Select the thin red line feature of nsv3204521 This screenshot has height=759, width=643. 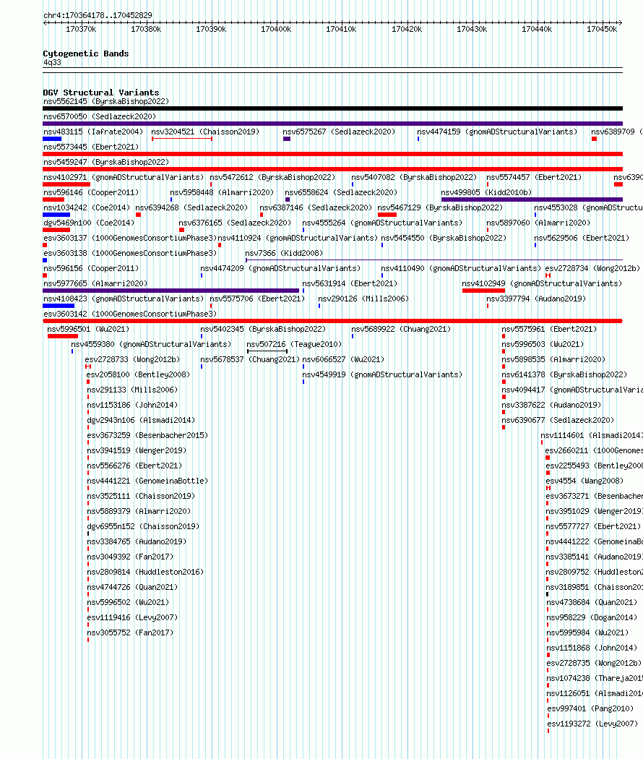tap(182, 139)
